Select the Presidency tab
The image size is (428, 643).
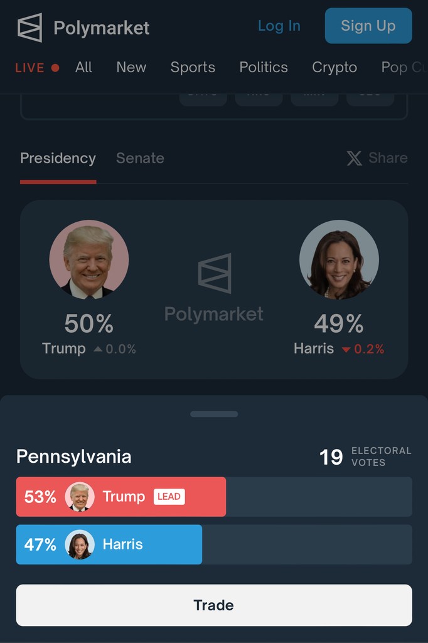point(58,158)
